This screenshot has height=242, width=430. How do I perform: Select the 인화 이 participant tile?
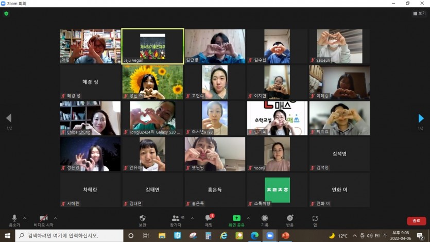click(339, 190)
